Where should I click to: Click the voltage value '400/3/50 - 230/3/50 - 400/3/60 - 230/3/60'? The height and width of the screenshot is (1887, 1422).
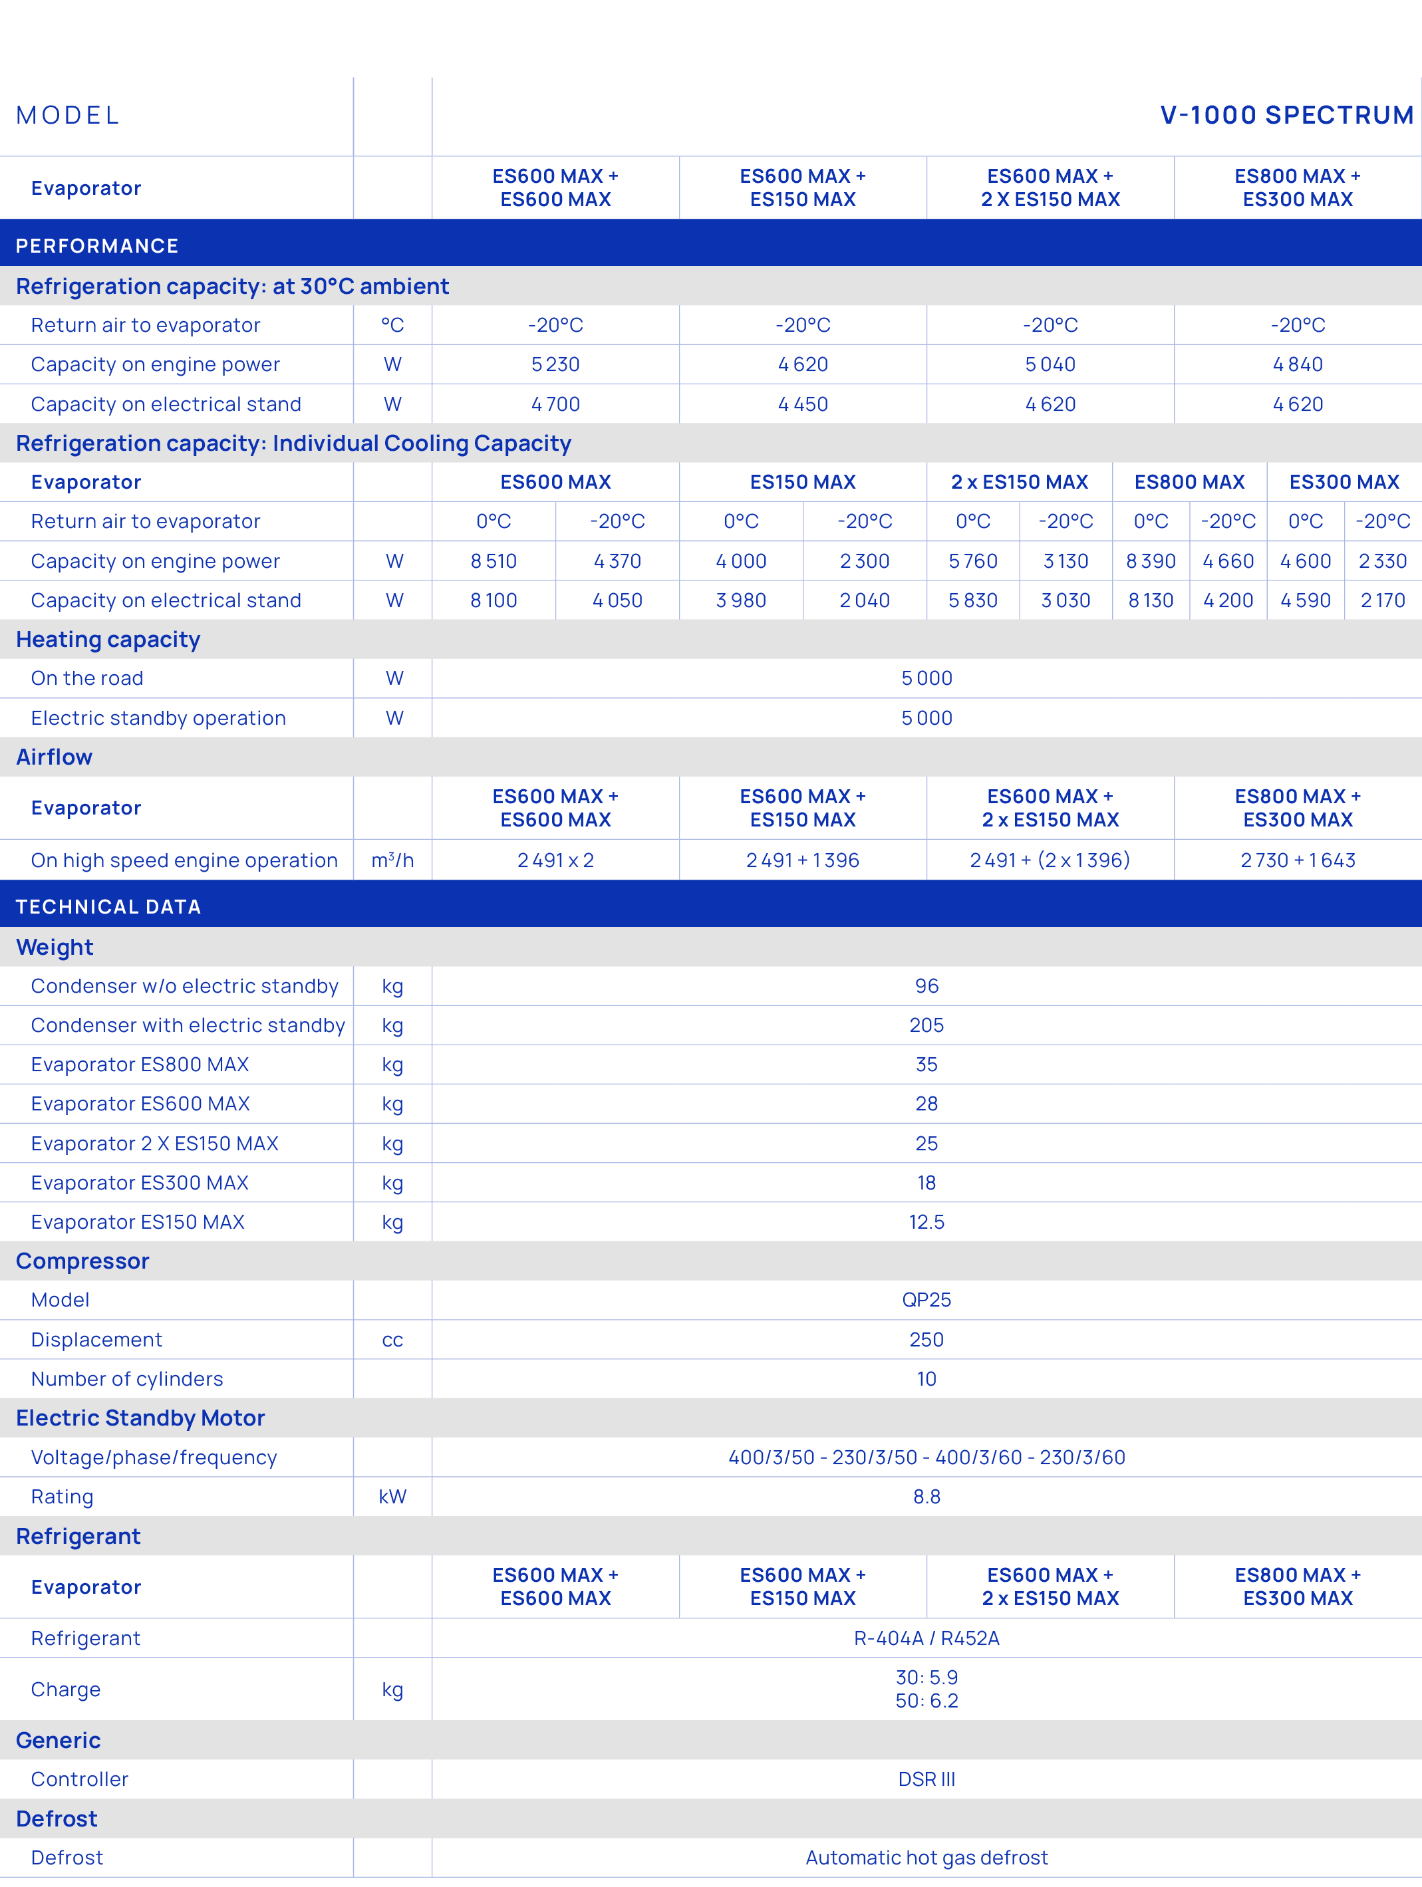(x=927, y=1458)
